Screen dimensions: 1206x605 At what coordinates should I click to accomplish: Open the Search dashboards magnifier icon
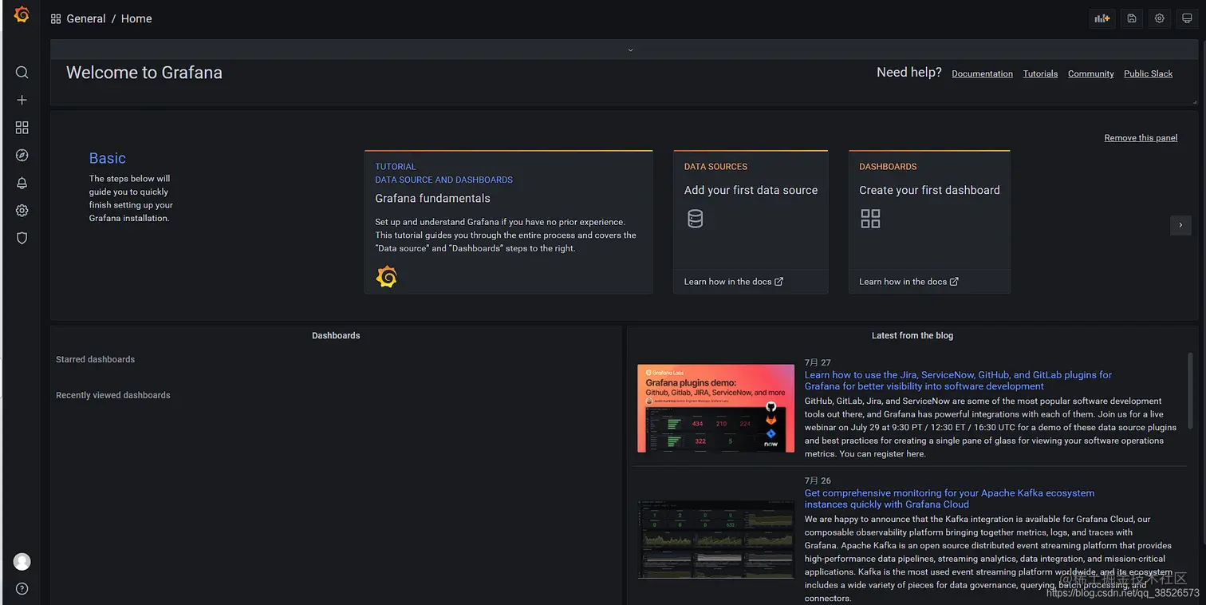point(22,73)
